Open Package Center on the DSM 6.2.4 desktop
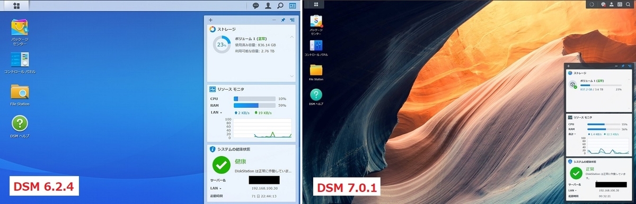636x204 pixels. tap(20, 33)
